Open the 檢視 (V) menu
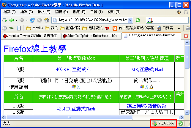This screenshot has height=128, width=191. tap(44, 12)
